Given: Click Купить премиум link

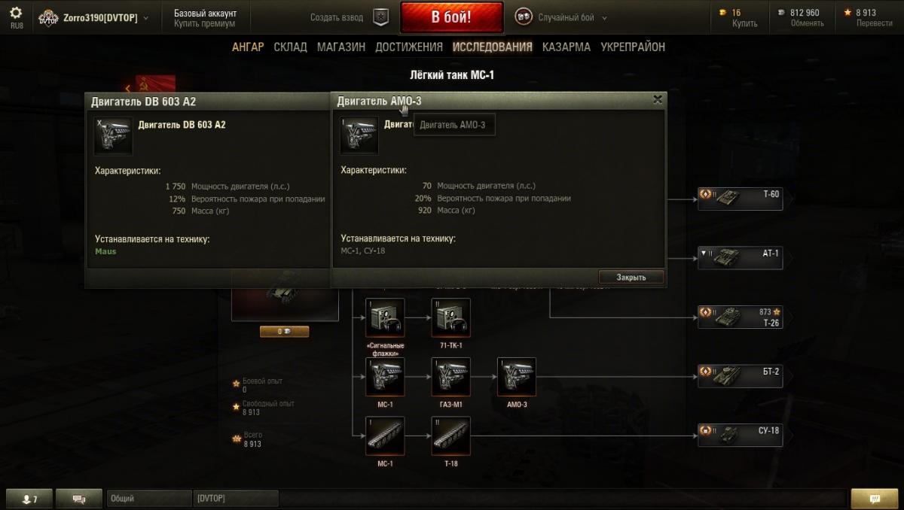Looking at the screenshot, I should pyautogui.click(x=205, y=23).
